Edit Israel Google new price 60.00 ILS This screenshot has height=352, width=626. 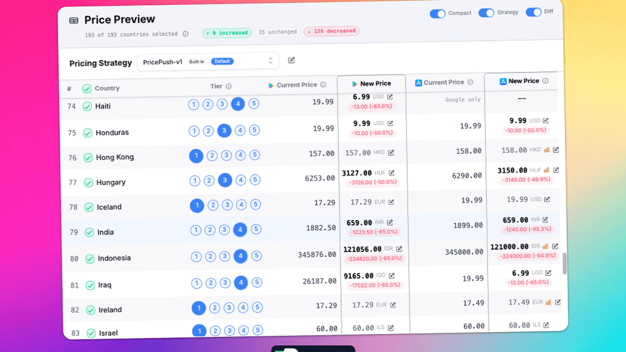click(391, 328)
